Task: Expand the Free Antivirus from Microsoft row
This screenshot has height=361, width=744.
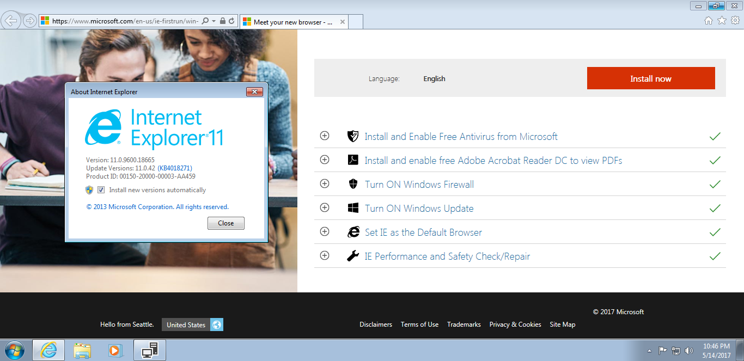Action: click(325, 136)
